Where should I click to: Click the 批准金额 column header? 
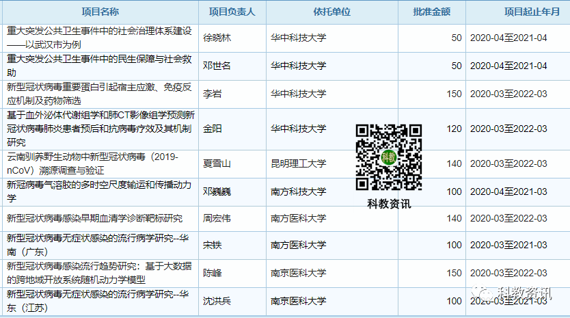432,12
